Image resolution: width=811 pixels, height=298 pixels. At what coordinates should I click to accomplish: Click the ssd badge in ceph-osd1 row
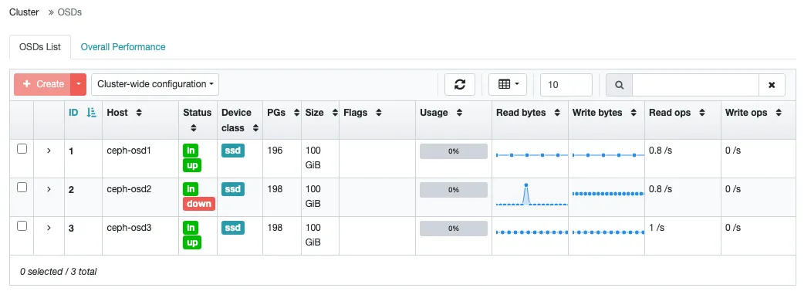(233, 151)
